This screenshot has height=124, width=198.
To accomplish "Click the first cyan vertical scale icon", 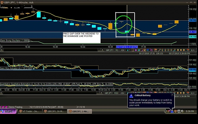I will pyautogui.click(x=168, y=50).
